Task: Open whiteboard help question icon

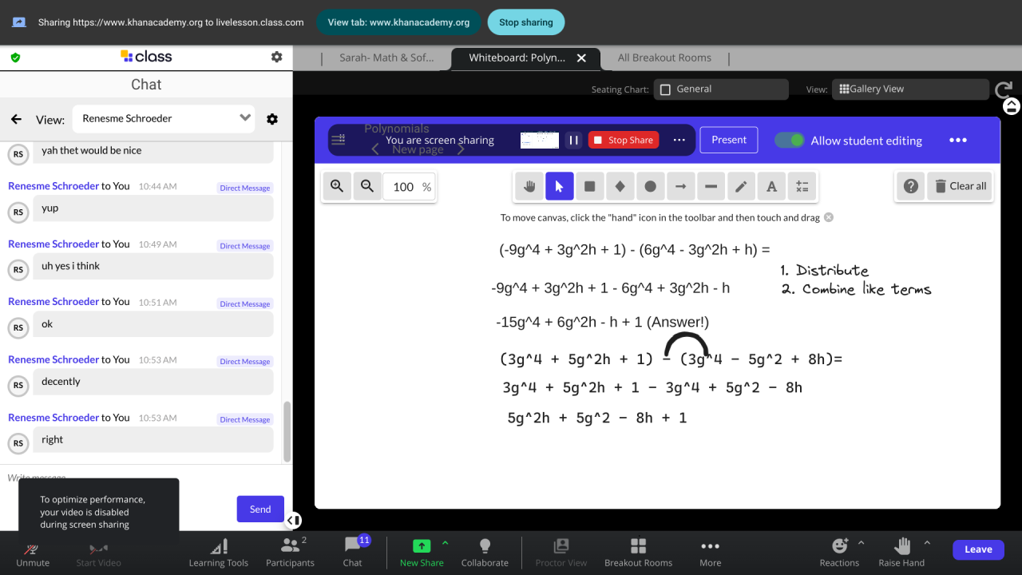Action: pos(910,186)
